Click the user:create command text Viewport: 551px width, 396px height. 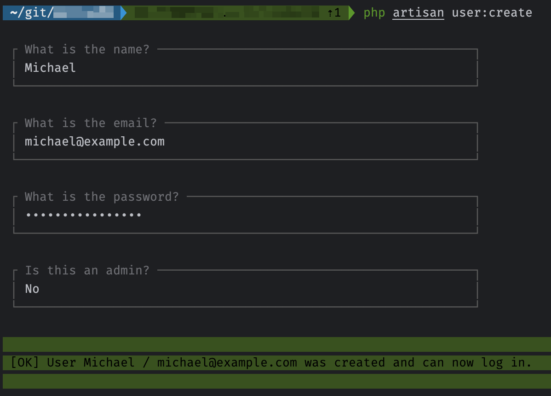point(492,12)
